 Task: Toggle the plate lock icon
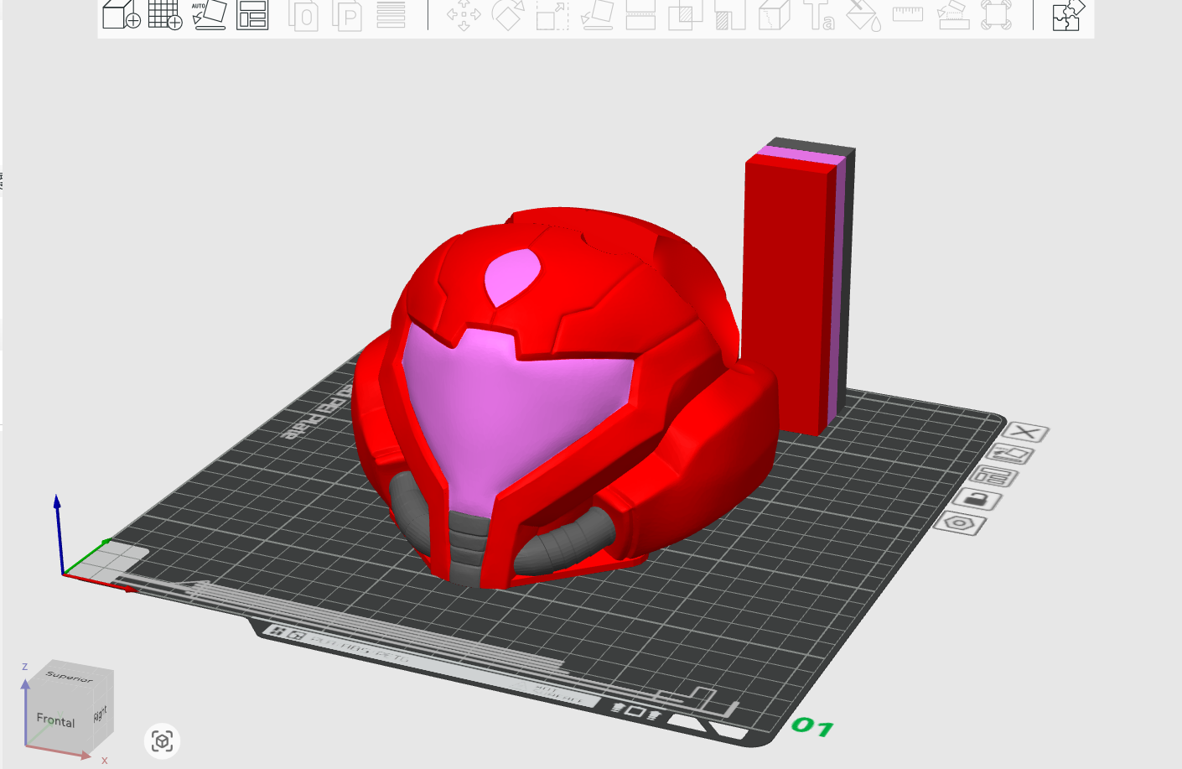pos(977,500)
